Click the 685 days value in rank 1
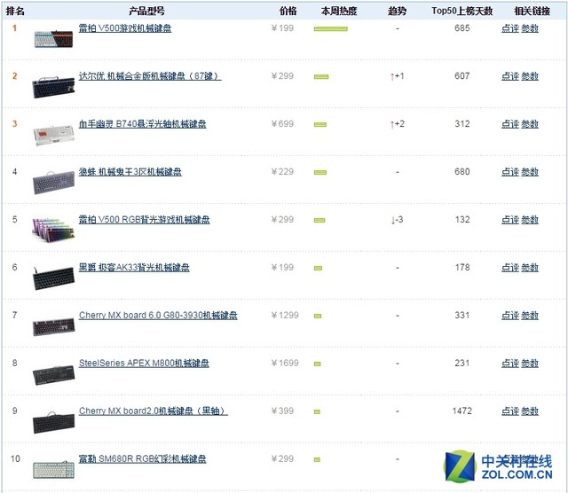Image resolution: width=568 pixels, height=493 pixels. 462,28
